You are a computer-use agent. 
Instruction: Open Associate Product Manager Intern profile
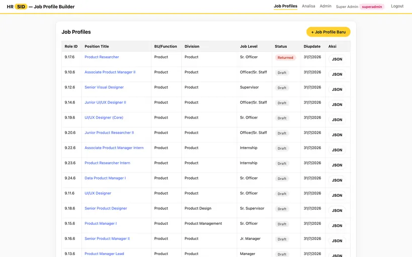(x=114, y=148)
